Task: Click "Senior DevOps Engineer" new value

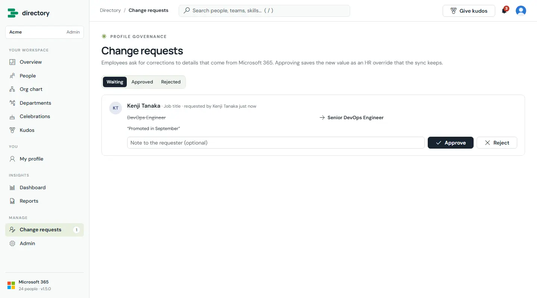Action: click(x=355, y=118)
